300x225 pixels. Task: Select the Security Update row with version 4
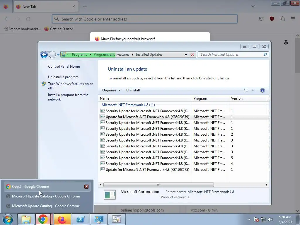pyautogui.click(x=184, y=164)
